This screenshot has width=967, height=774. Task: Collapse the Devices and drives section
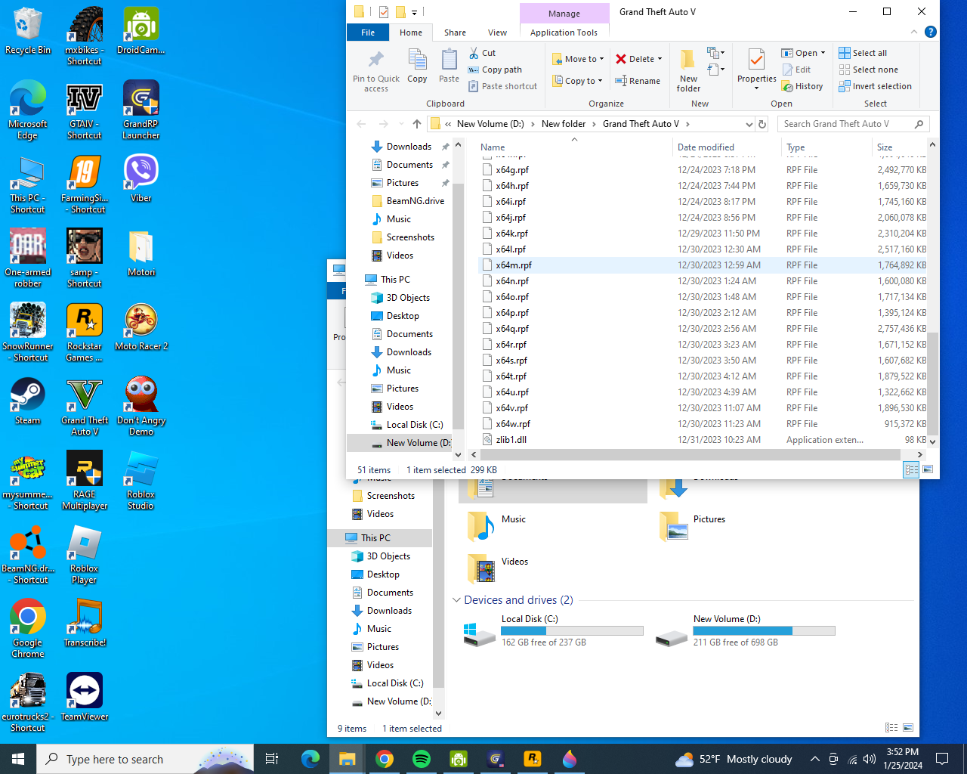[x=456, y=600]
